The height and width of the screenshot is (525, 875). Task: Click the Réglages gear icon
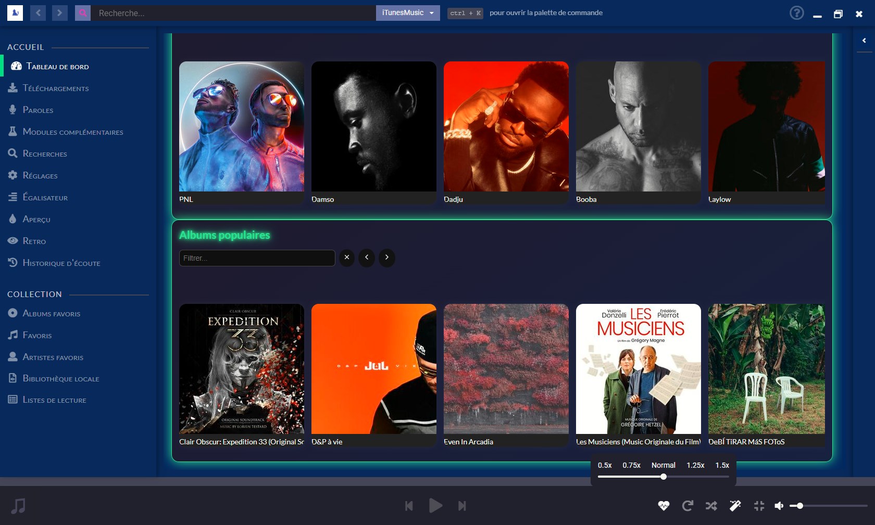pos(13,175)
